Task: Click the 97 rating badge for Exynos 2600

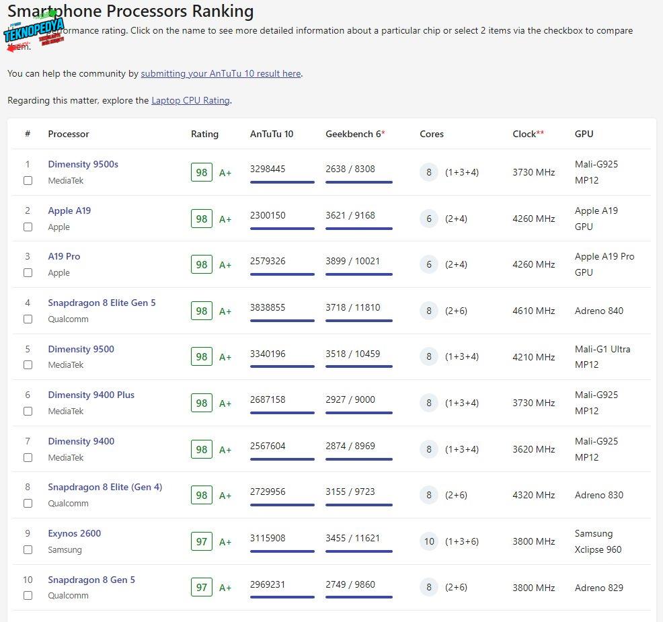Action: pyautogui.click(x=201, y=541)
